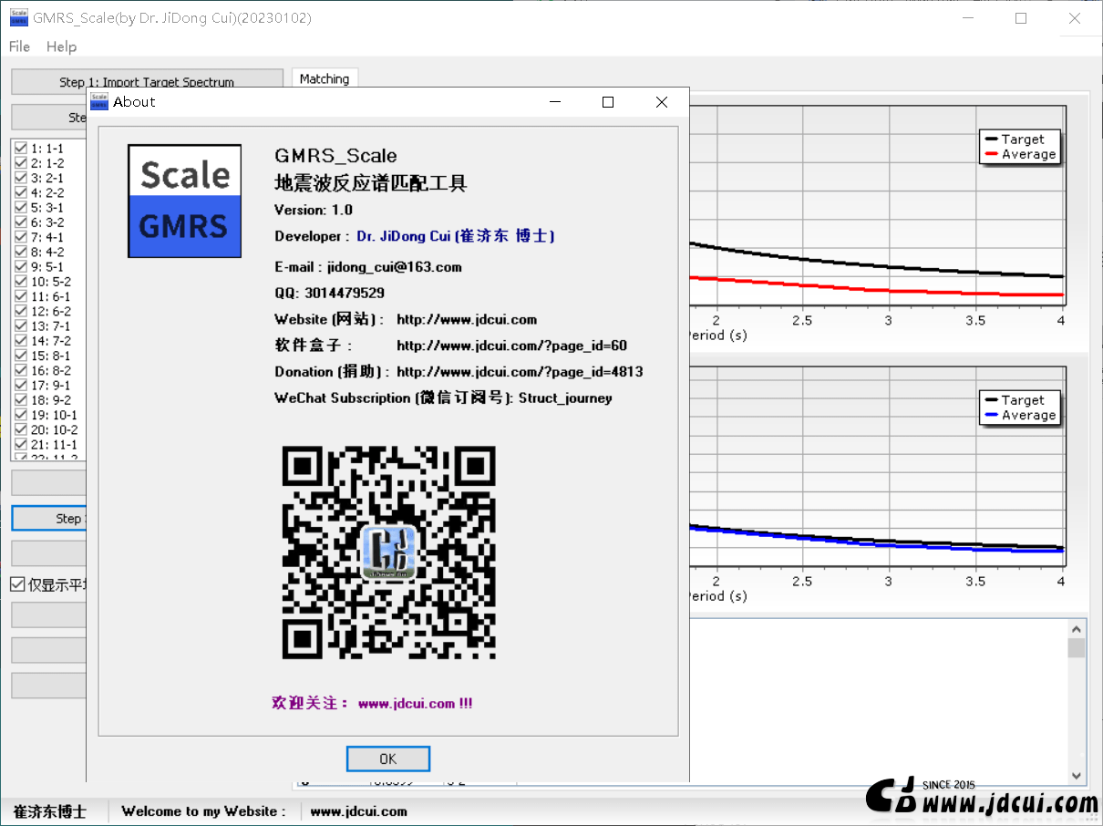The width and height of the screenshot is (1103, 826).
Task: Maximize the About dialog
Action: pos(608,102)
